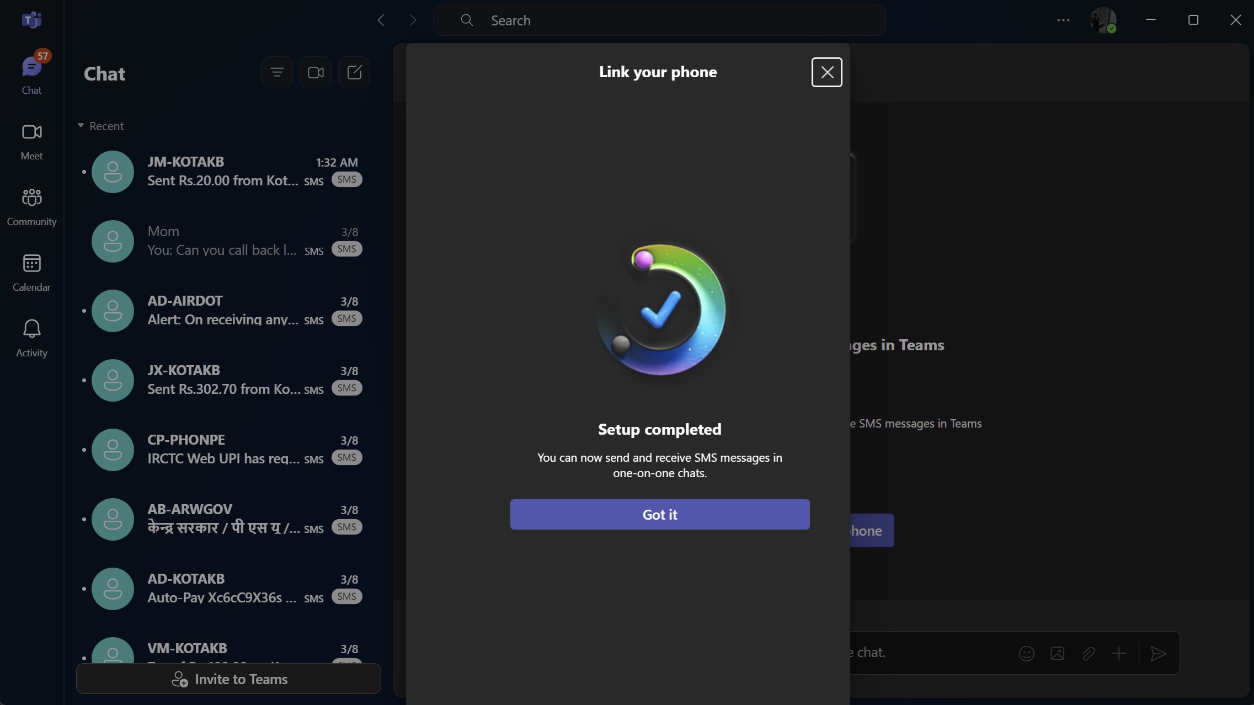Compose a new chat

354,72
